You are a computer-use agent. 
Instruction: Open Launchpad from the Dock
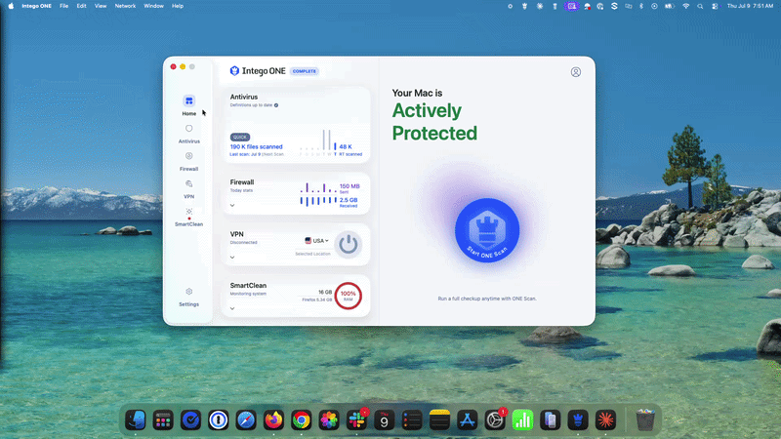pos(163,420)
